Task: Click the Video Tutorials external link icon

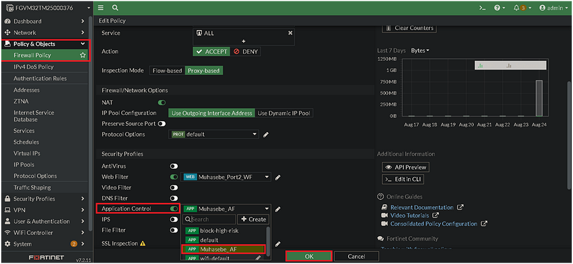Action: [x=435, y=216]
